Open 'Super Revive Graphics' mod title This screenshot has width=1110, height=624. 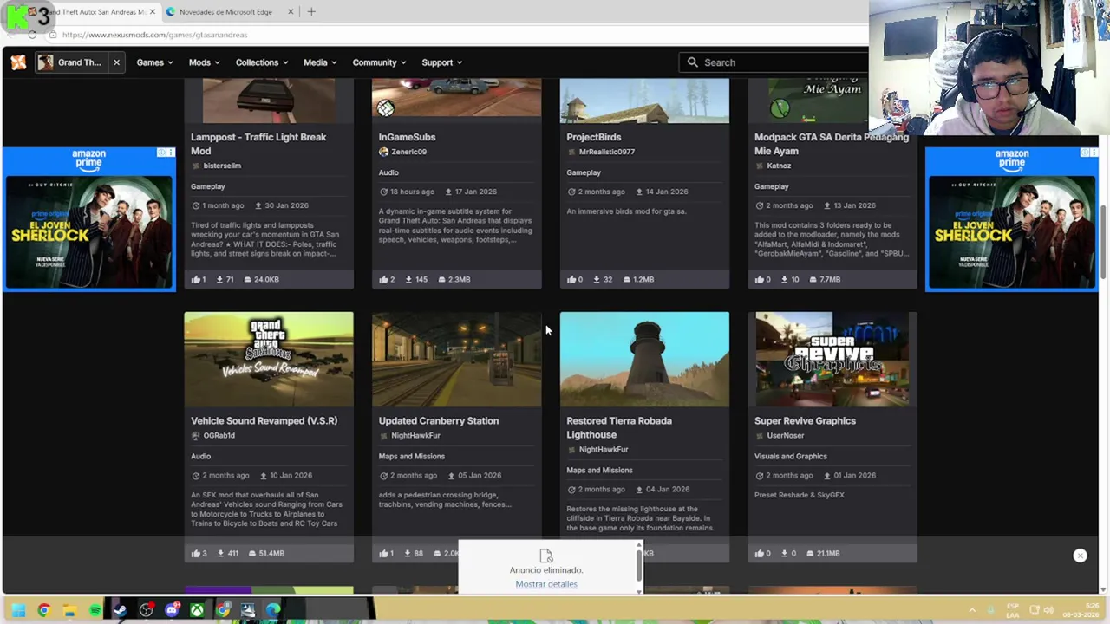pyautogui.click(x=805, y=421)
